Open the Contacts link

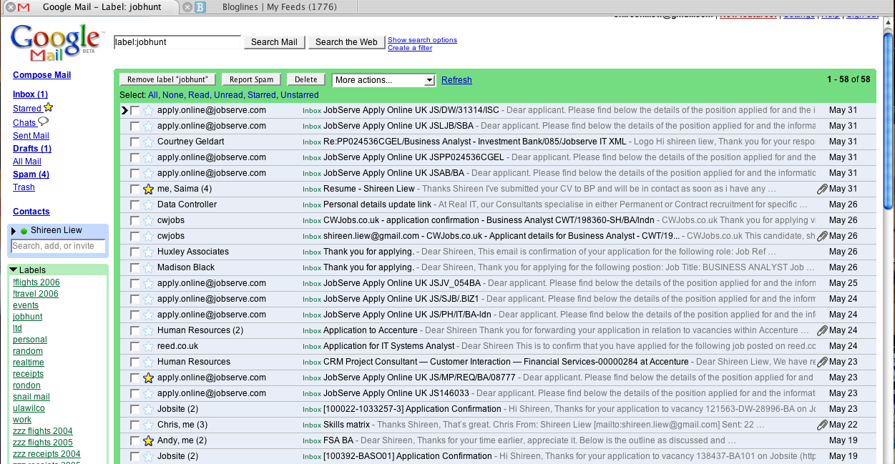click(x=31, y=212)
